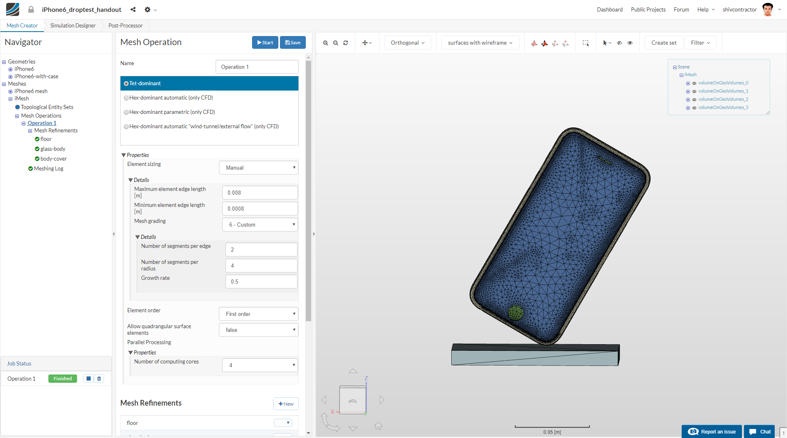Expand the volumeOnGeoVolumes_0 scene item
The height and width of the screenshot is (438, 787).
[x=688, y=83]
